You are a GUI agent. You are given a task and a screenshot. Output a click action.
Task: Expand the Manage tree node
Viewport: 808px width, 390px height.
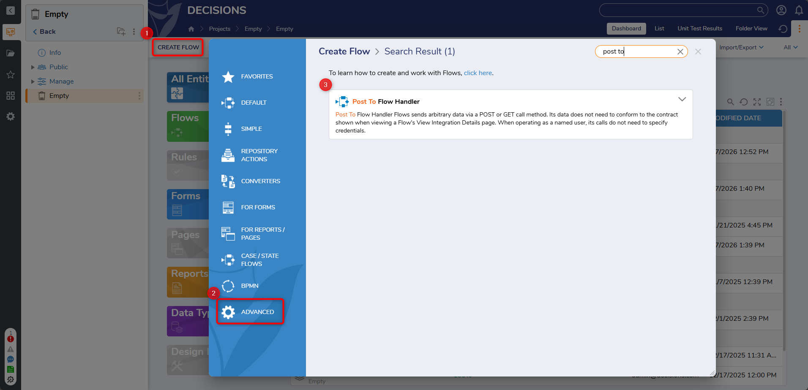[33, 81]
